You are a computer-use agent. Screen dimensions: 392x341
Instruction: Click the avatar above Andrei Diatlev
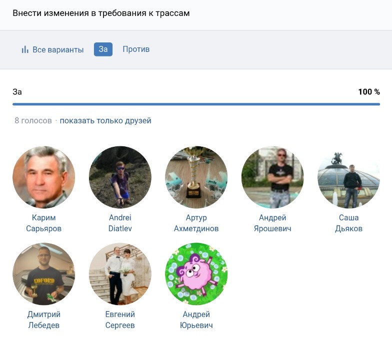pos(120,177)
